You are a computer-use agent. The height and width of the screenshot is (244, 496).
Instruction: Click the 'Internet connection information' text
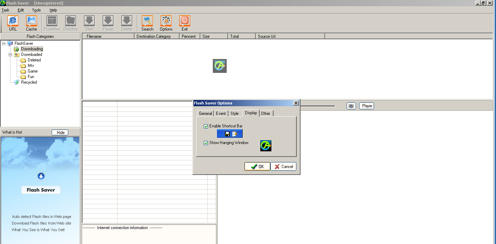coord(122,228)
